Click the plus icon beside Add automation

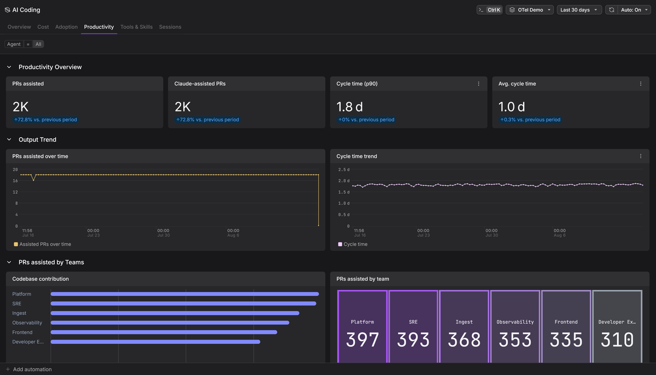pyautogui.click(x=8, y=370)
